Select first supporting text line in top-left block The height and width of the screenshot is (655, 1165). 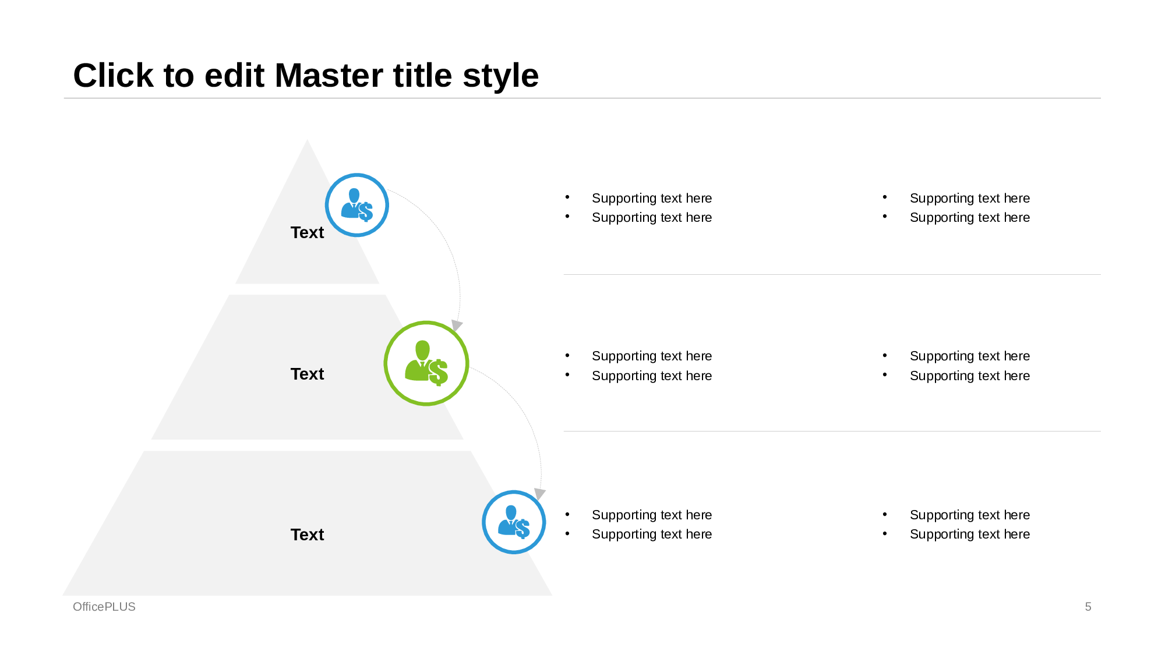pyautogui.click(x=652, y=198)
